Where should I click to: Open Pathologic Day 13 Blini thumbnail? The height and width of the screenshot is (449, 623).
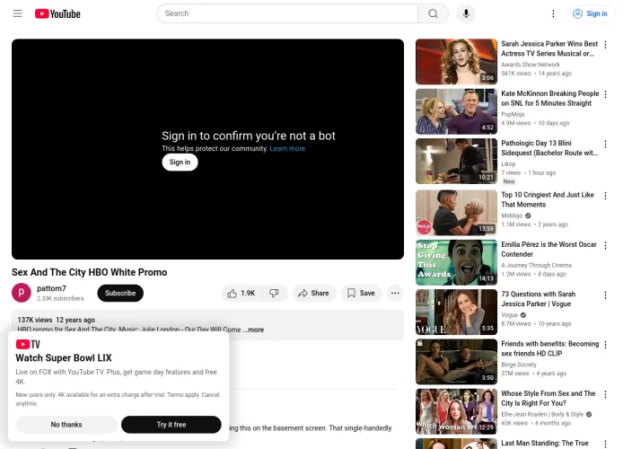(x=456, y=161)
